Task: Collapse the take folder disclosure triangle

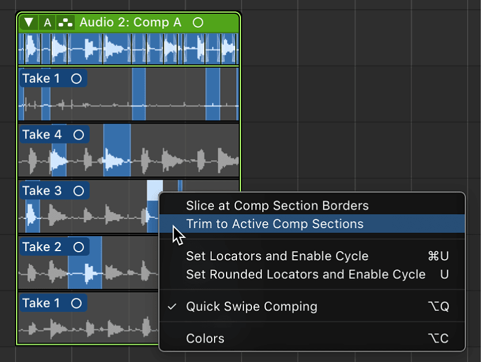Action: pos(29,22)
